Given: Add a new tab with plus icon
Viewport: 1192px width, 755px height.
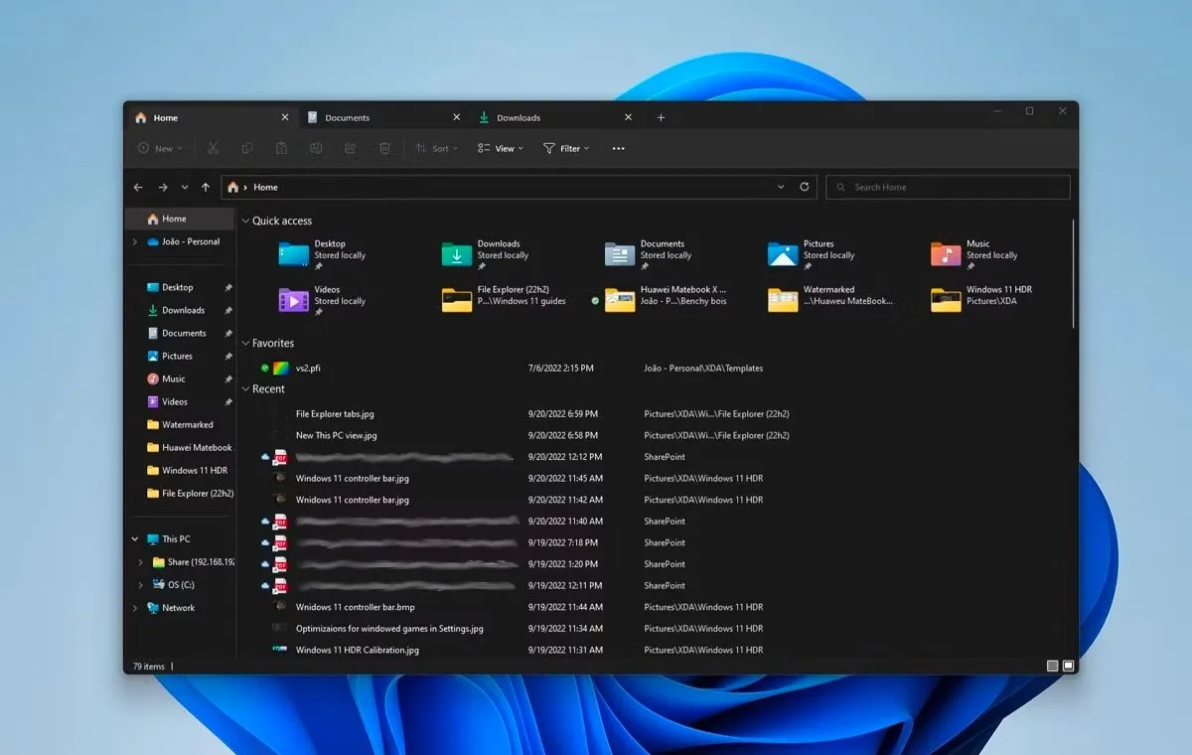Looking at the screenshot, I should pos(662,117).
